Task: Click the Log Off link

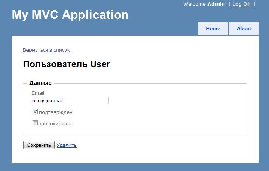Action: click(x=242, y=4)
